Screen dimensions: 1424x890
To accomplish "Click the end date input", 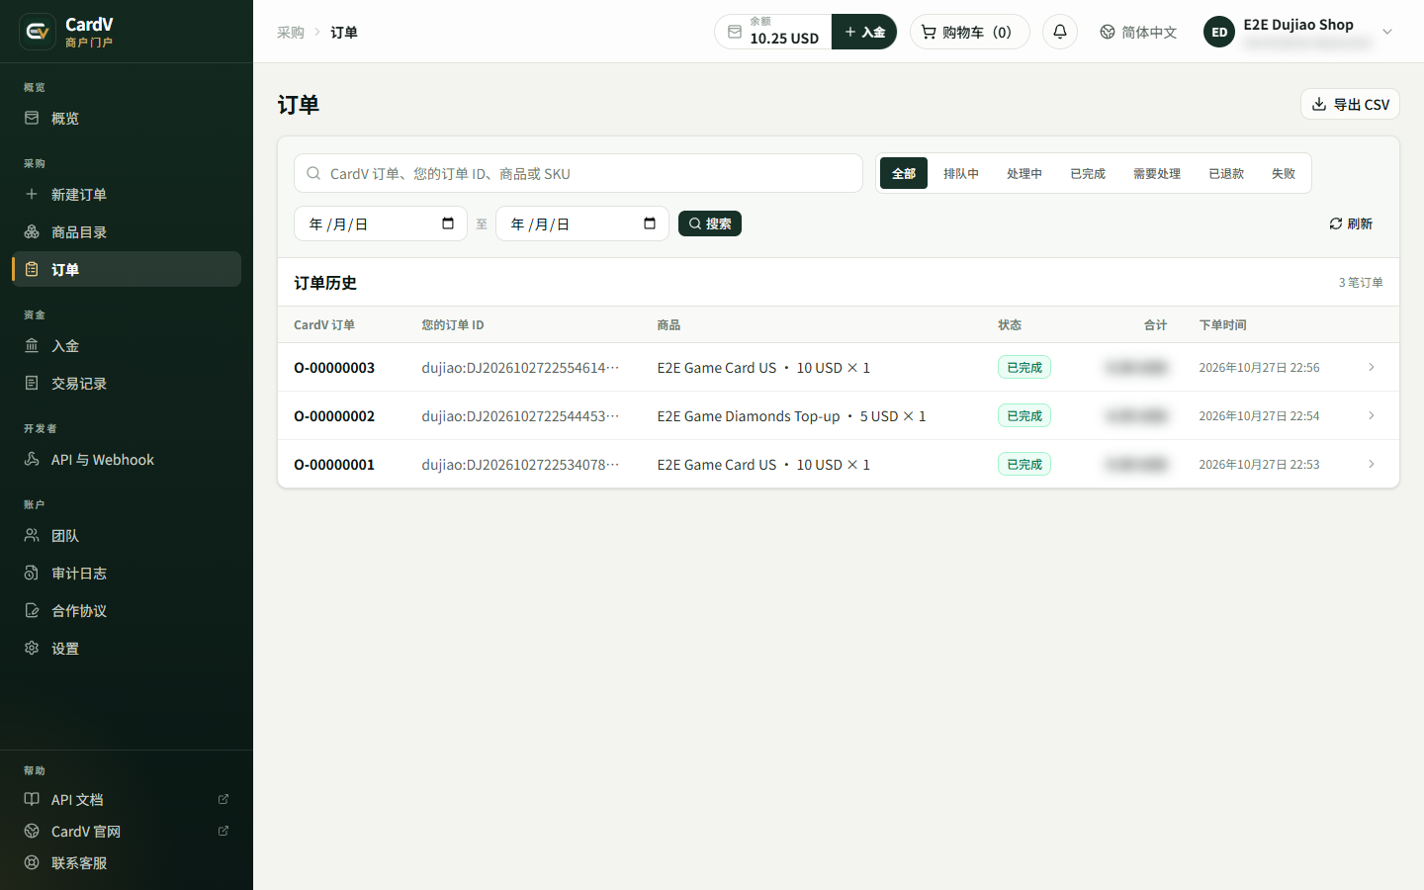I will [x=582, y=223].
